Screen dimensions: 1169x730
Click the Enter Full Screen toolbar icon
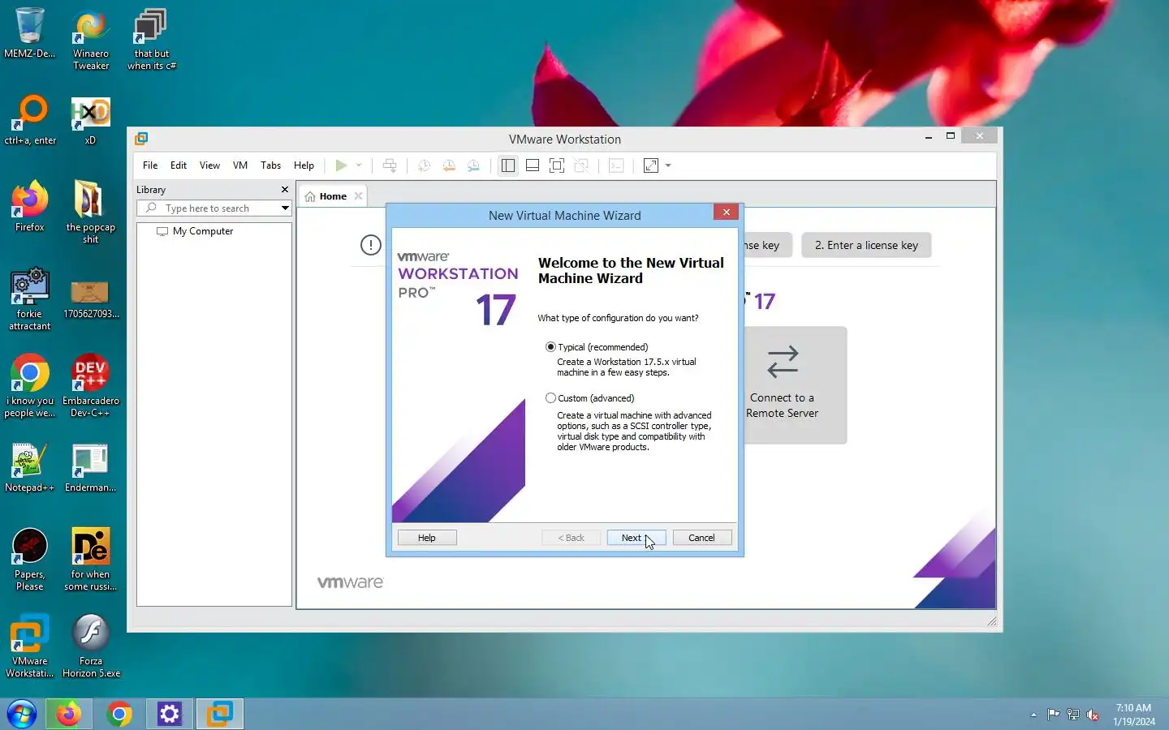(557, 165)
